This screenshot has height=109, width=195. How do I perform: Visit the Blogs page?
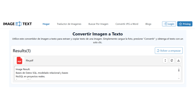pyautogui.click(x=148, y=24)
